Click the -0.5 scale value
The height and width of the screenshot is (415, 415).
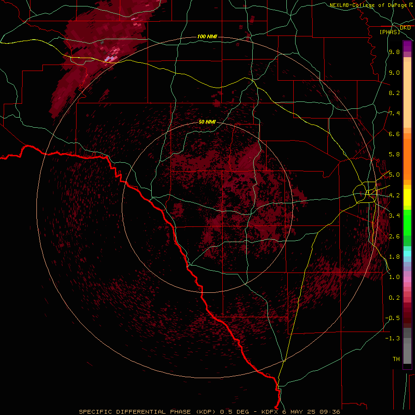click(392, 318)
